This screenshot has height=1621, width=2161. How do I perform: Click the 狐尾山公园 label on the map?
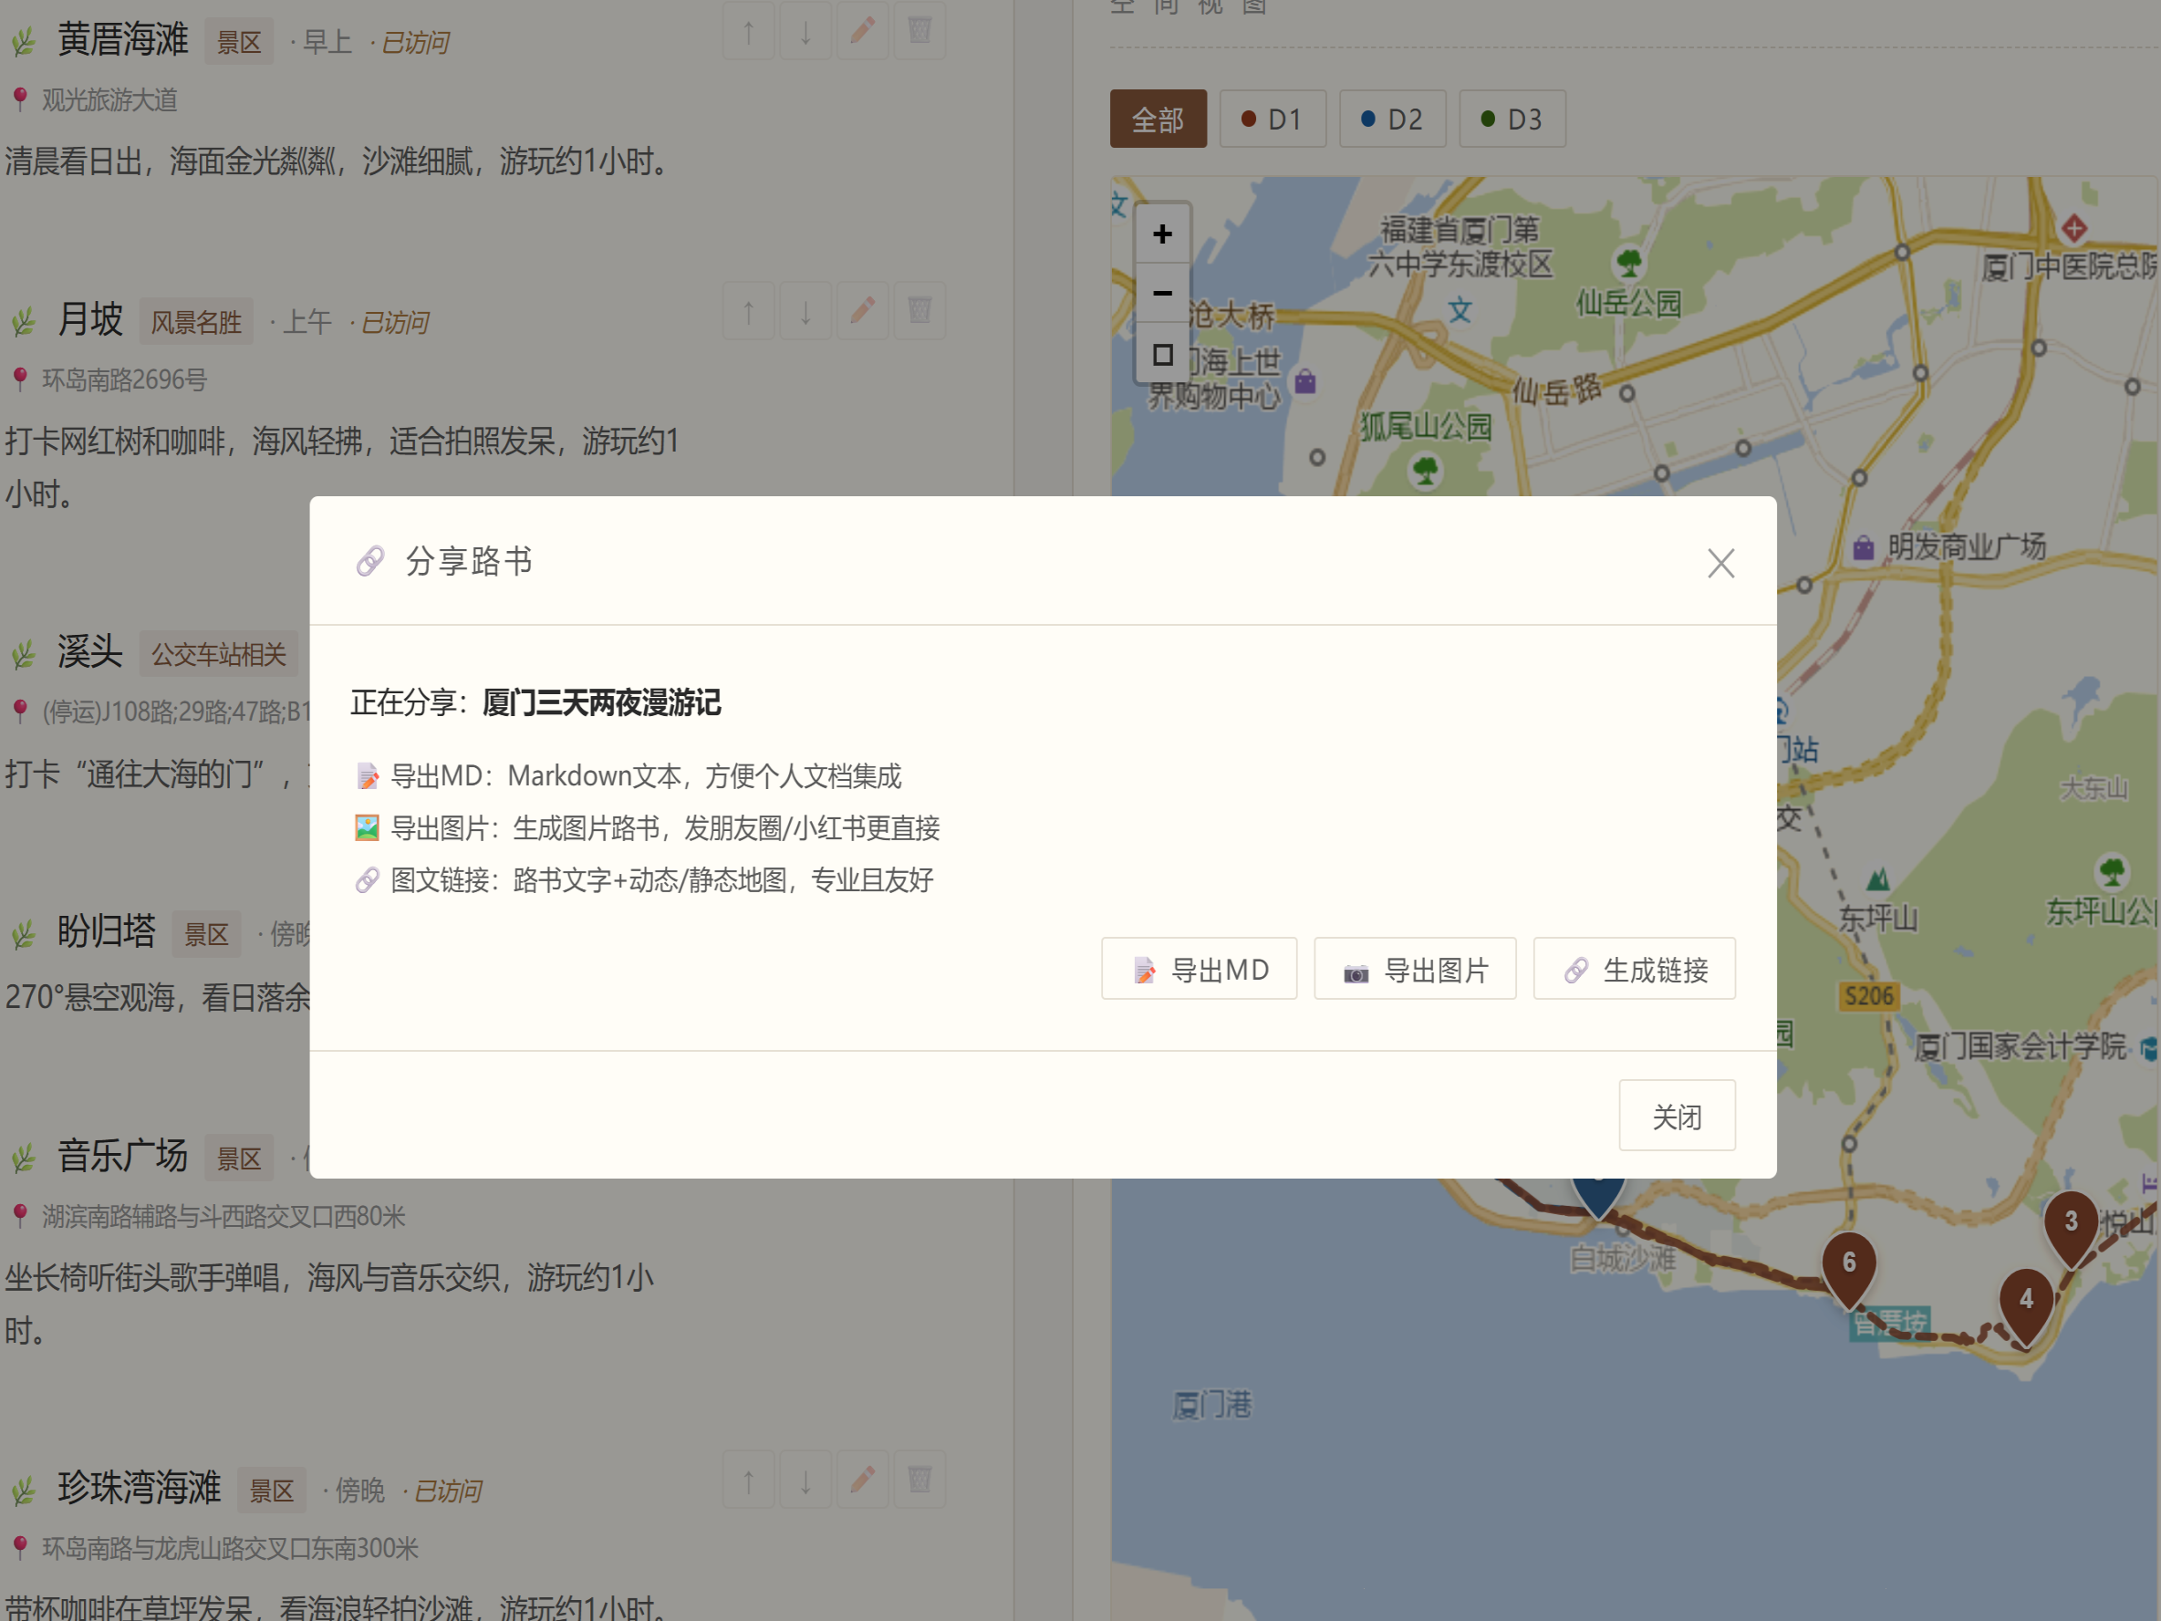pos(1427,426)
